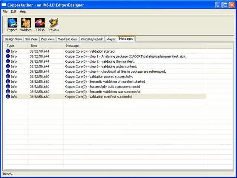Click info icon on Semantic validation successful row
237x178 pixels.
[8, 92]
